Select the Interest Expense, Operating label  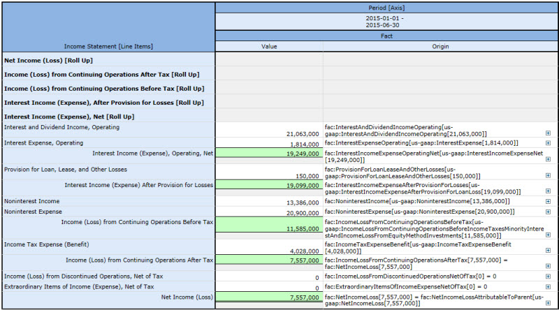tap(43, 143)
